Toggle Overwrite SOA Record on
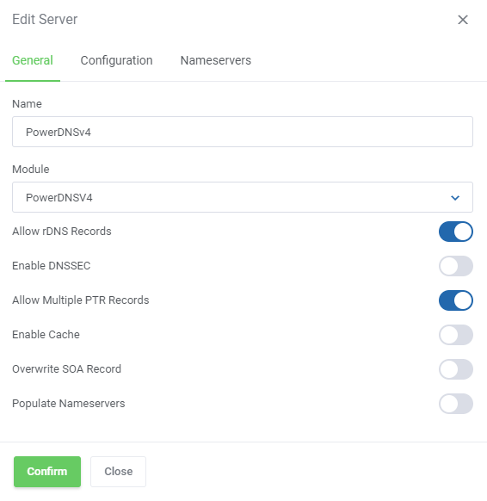 click(x=456, y=369)
